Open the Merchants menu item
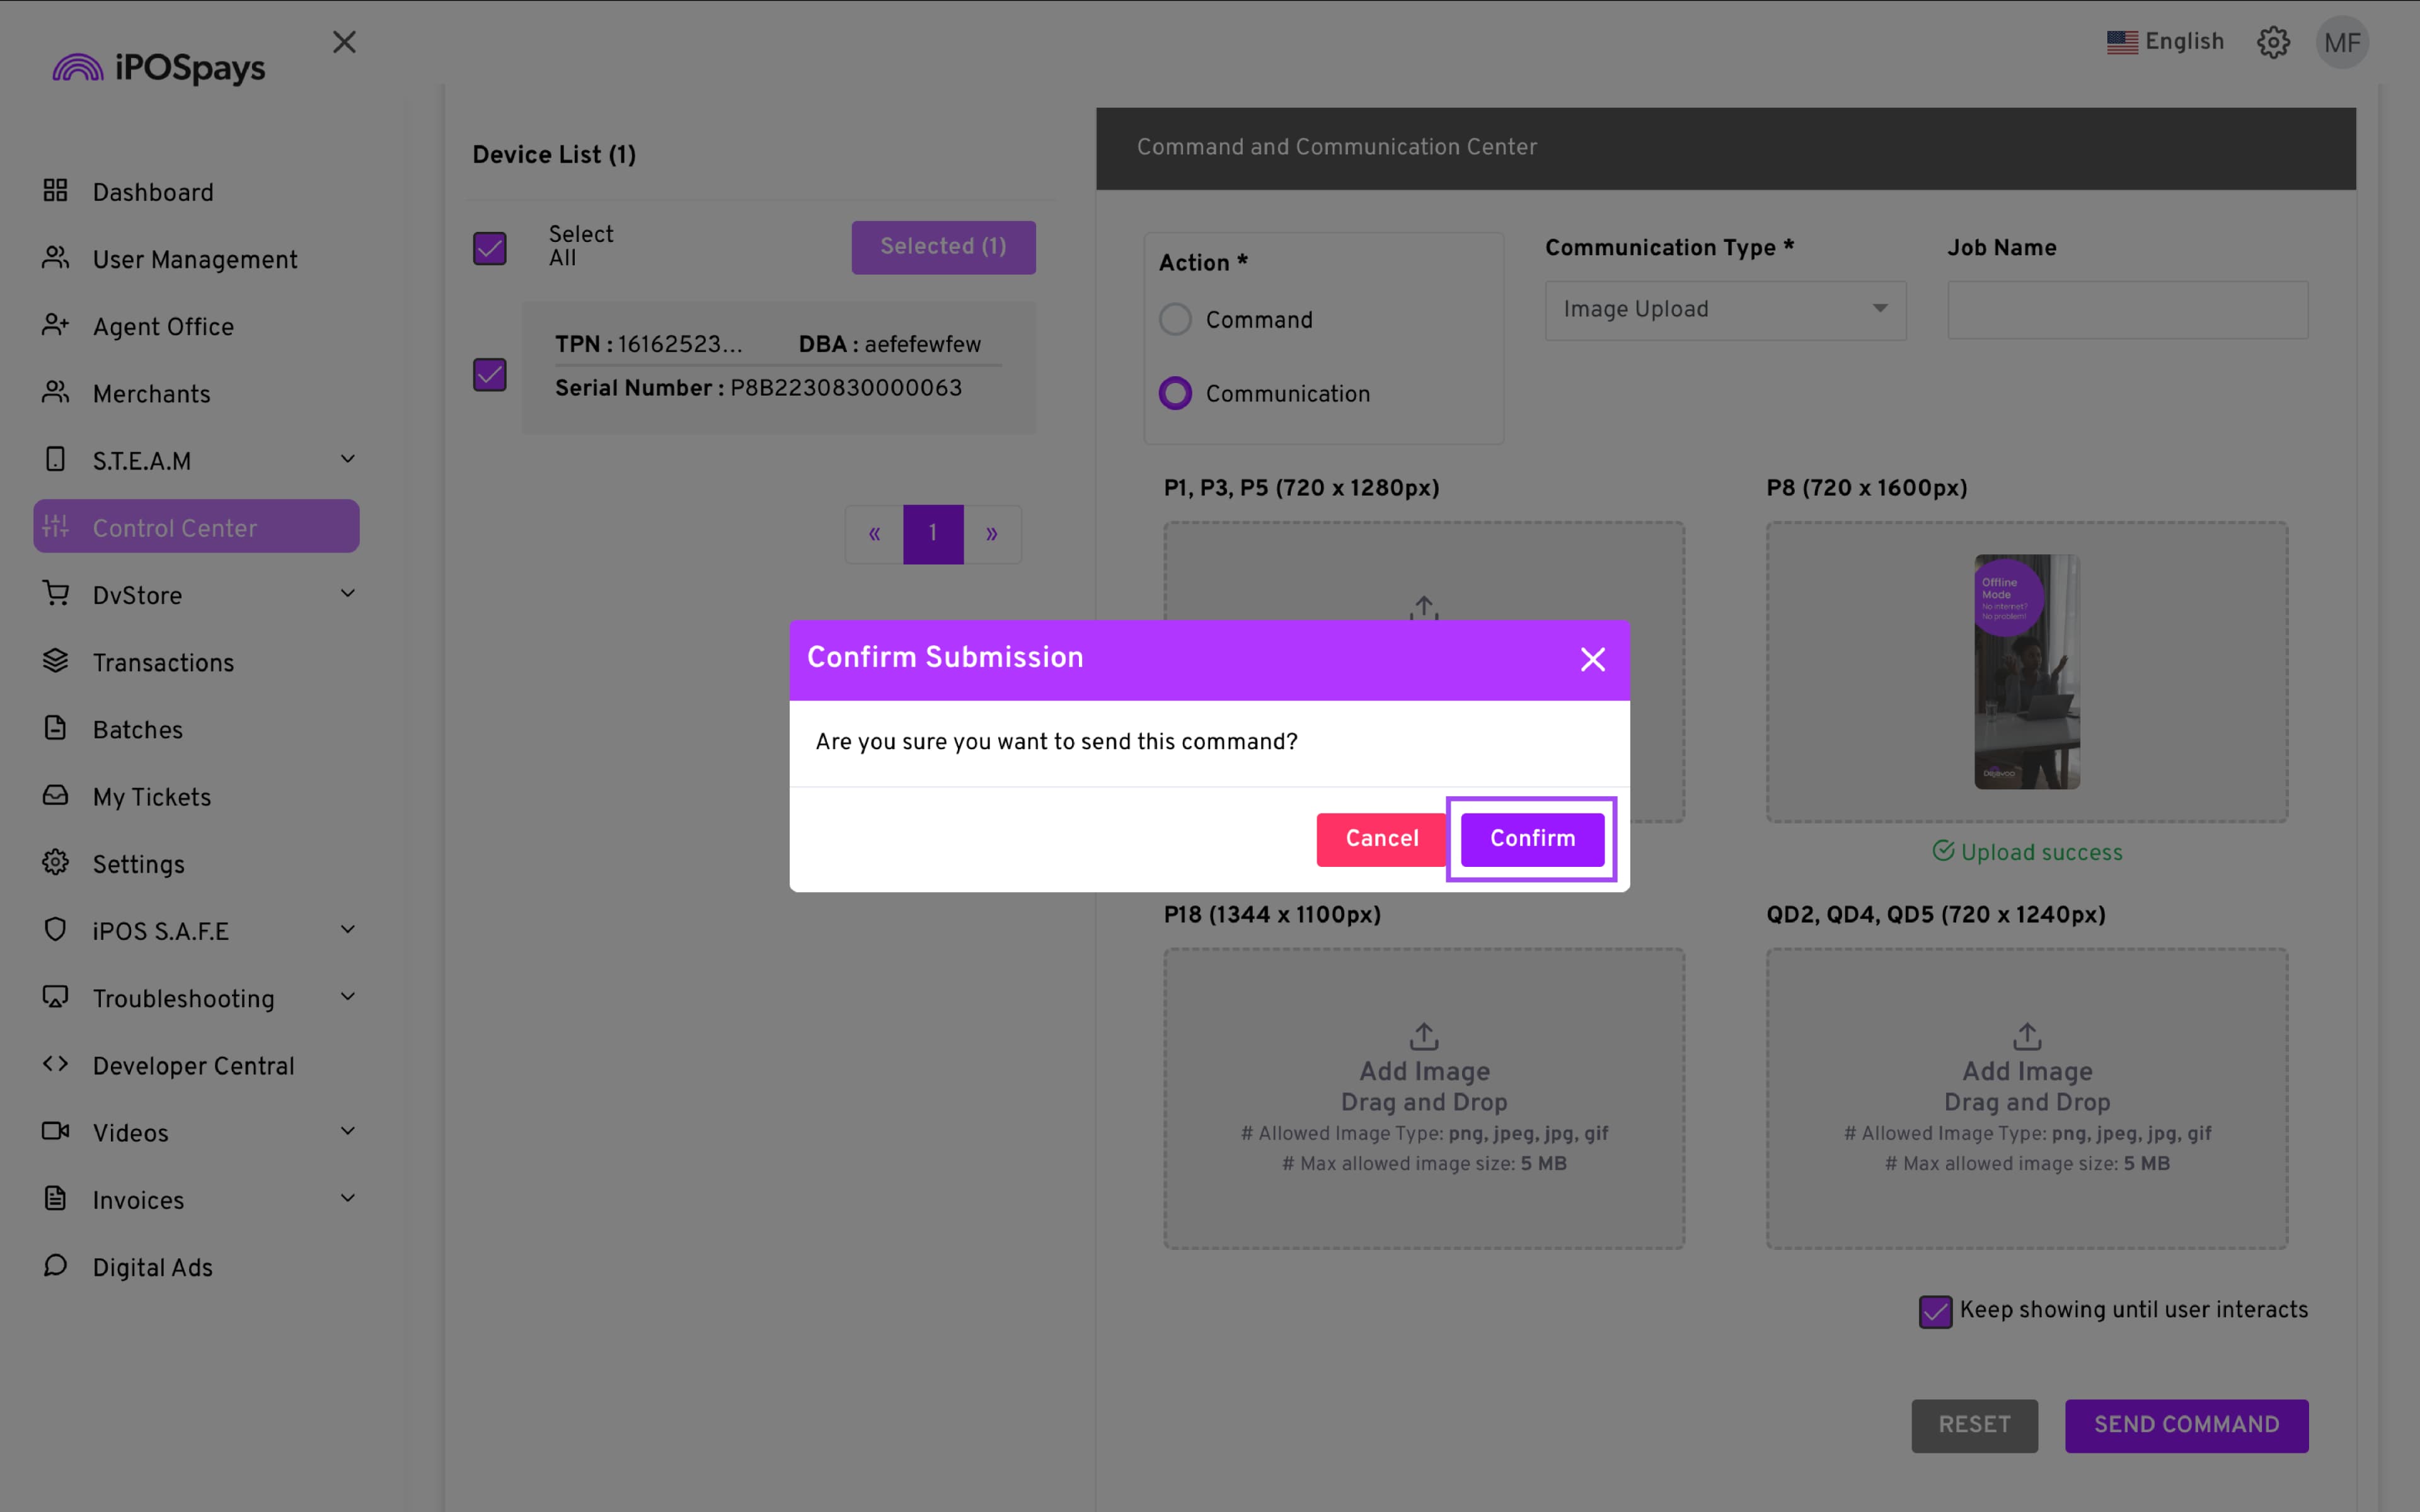Screen dimensions: 2420x1512 (x=152, y=394)
